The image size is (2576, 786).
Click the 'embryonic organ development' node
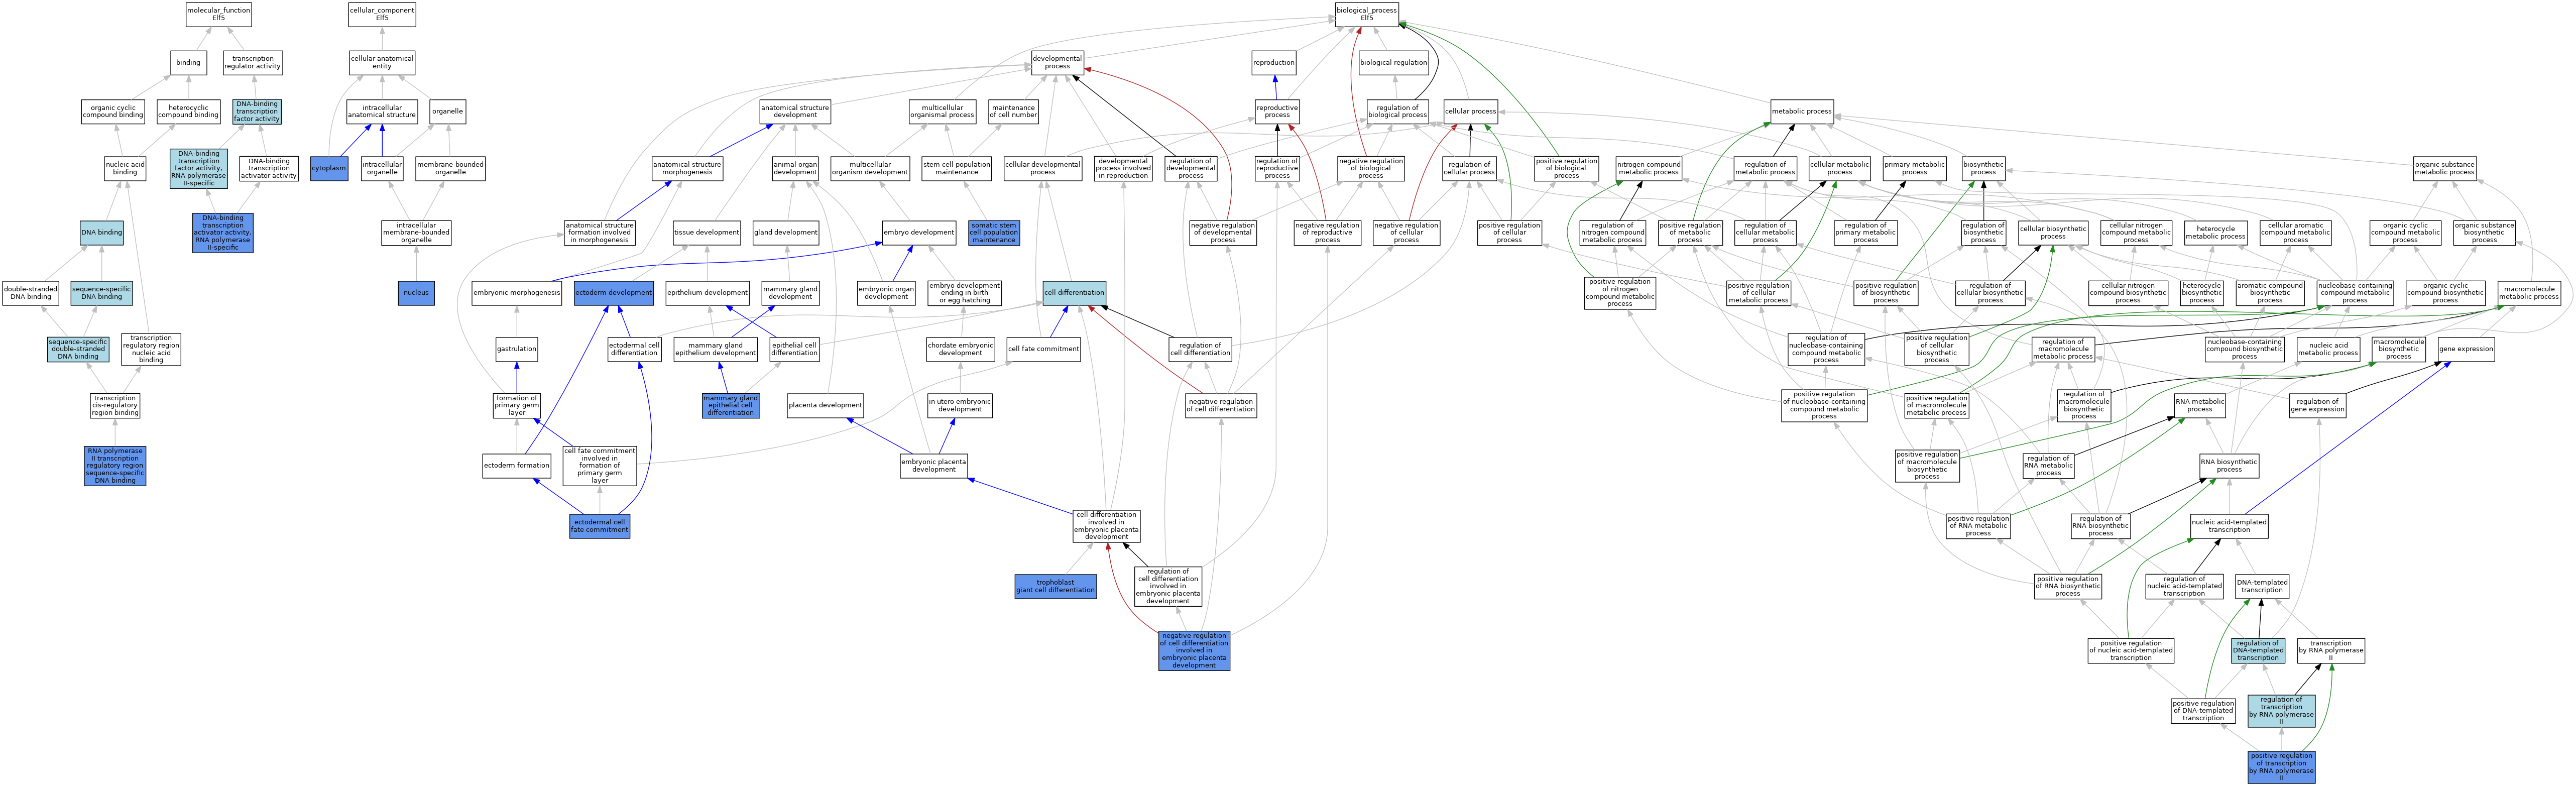pyautogui.click(x=886, y=293)
